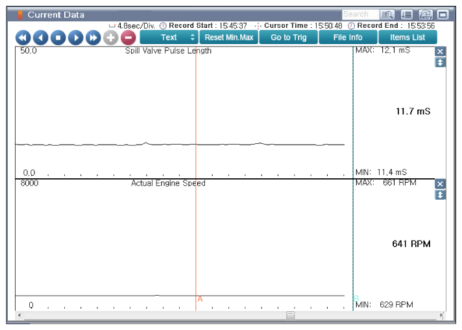Click the horizontal scrollbar thumb at bottom
Viewport: 462px width, 330px height.
coord(291,315)
